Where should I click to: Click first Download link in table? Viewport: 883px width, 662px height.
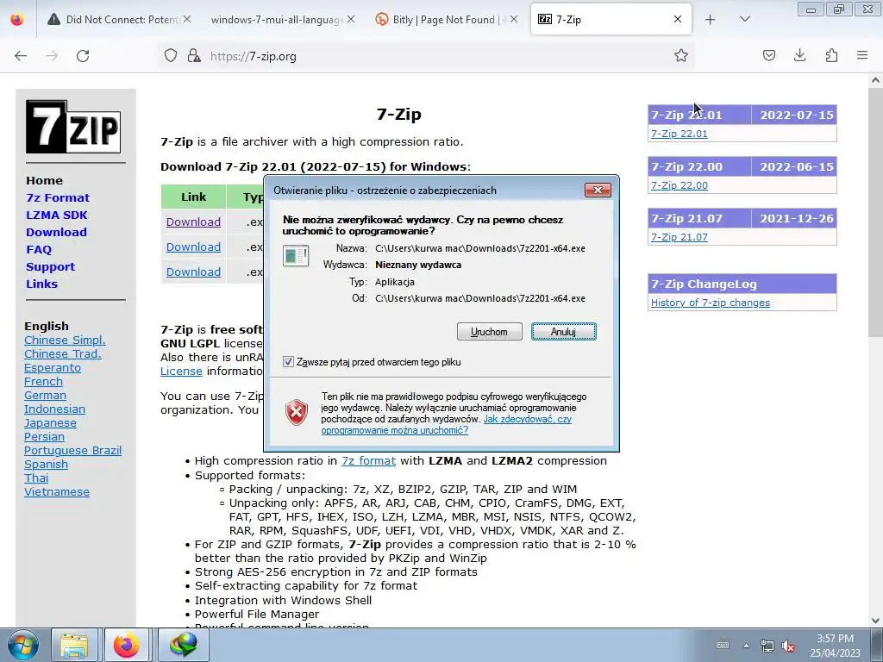point(193,222)
